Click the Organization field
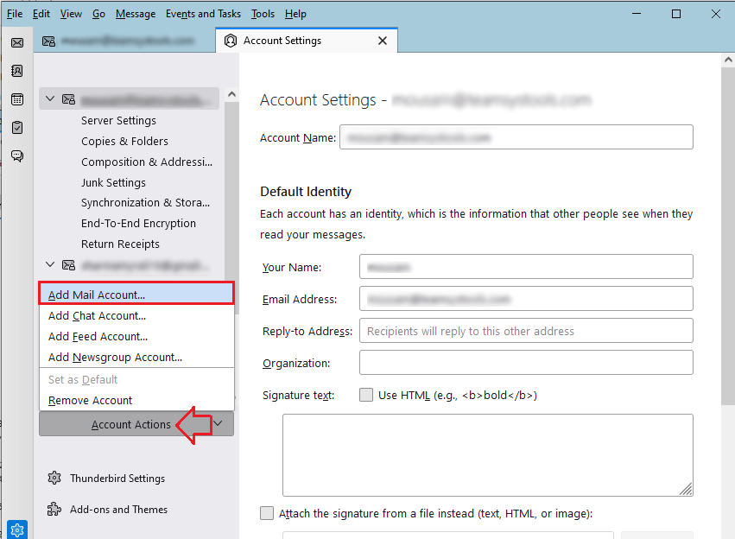The width and height of the screenshot is (735, 539). [526, 363]
